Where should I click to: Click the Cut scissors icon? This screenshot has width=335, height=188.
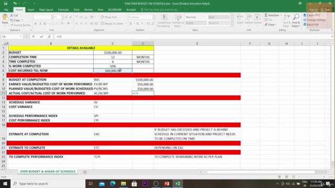(x=12, y=15)
